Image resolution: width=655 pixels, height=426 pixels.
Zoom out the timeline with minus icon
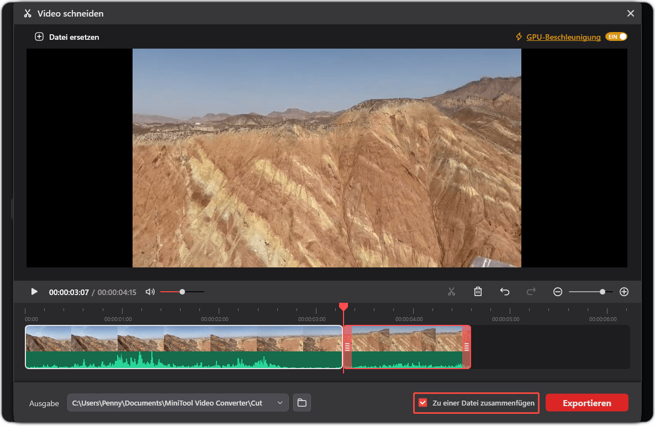(x=558, y=292)
